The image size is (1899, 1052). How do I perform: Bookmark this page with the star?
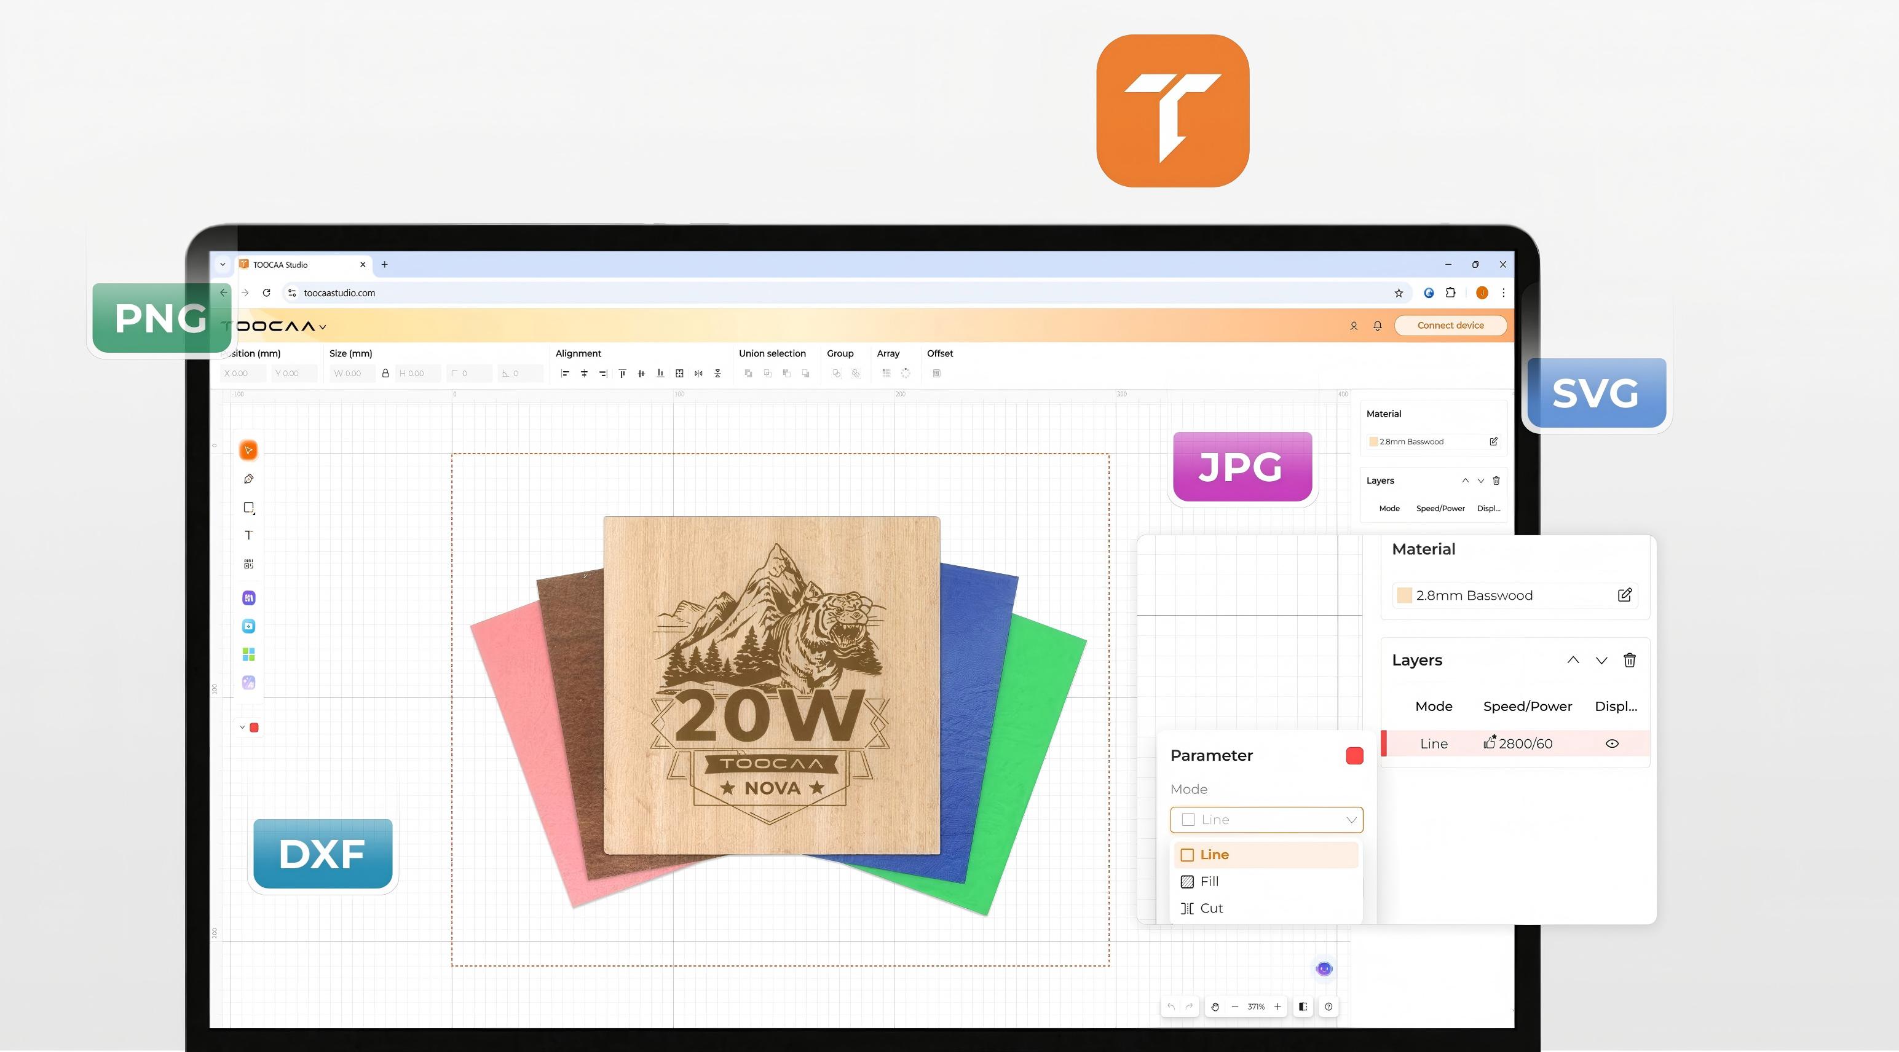pos(1399,292)
